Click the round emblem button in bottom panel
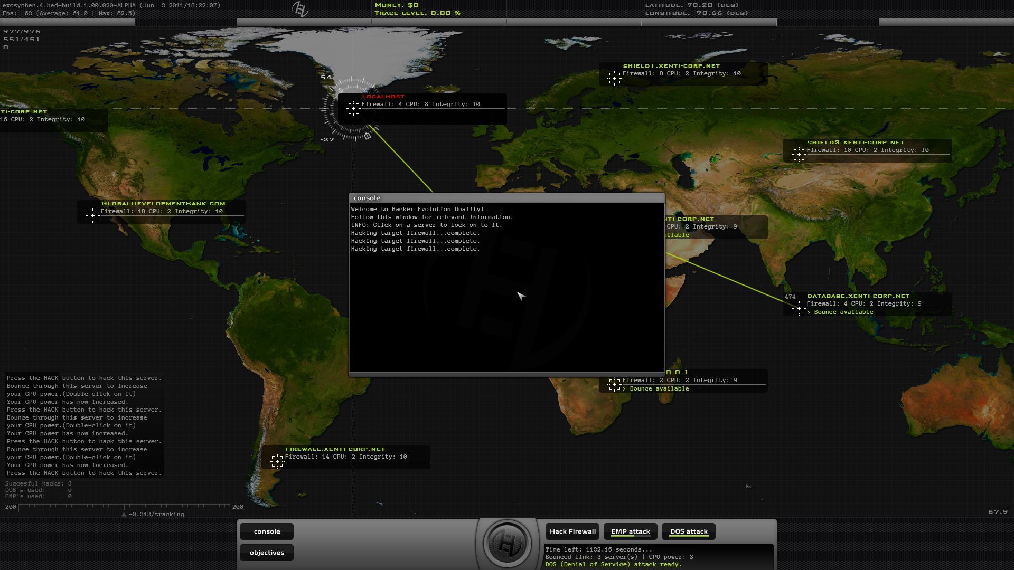The image size is (1014, 570). point(507,543)
